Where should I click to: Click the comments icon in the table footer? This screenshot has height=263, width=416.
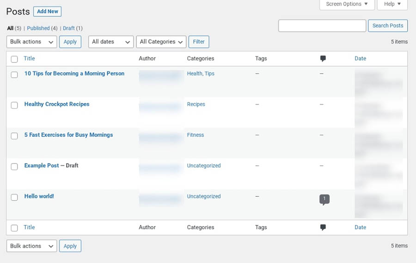click(x=323, y=227)
